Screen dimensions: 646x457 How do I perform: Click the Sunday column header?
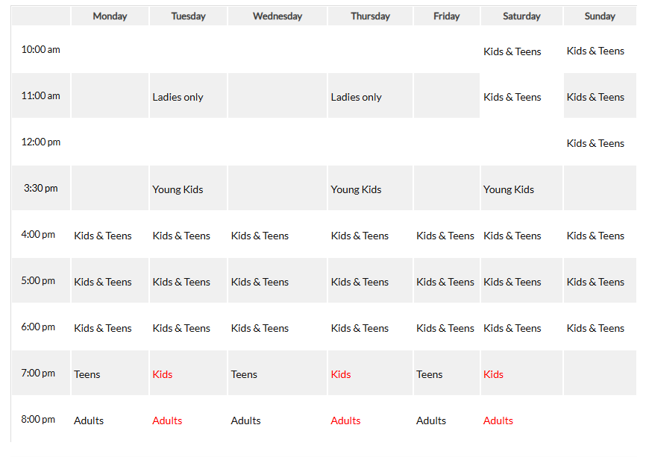[x=600, y=16]
